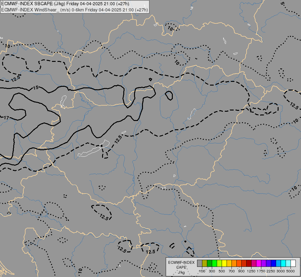Viewport: 301px width, 277px height.
Task: Click the 900 legend tick value
Action: (241, 271)
